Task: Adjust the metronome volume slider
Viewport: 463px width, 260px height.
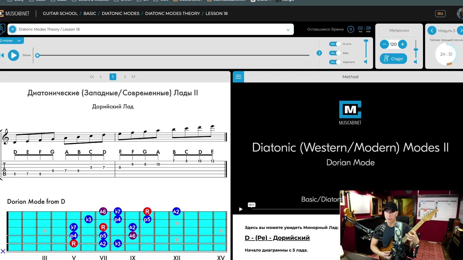Action: [416, 49]
